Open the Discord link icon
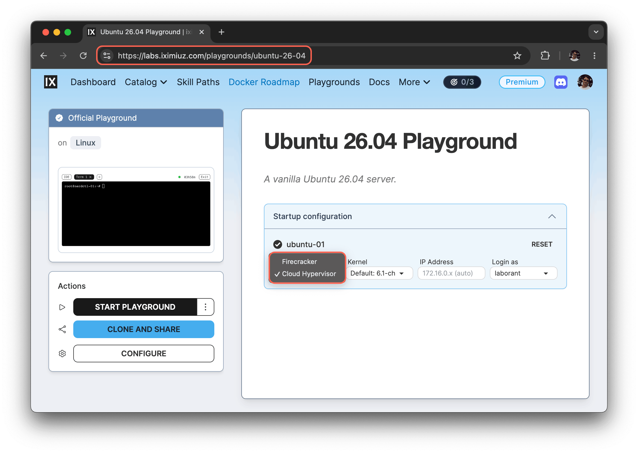The height and width of the screenshot is (453, 638). click(561, 82)
